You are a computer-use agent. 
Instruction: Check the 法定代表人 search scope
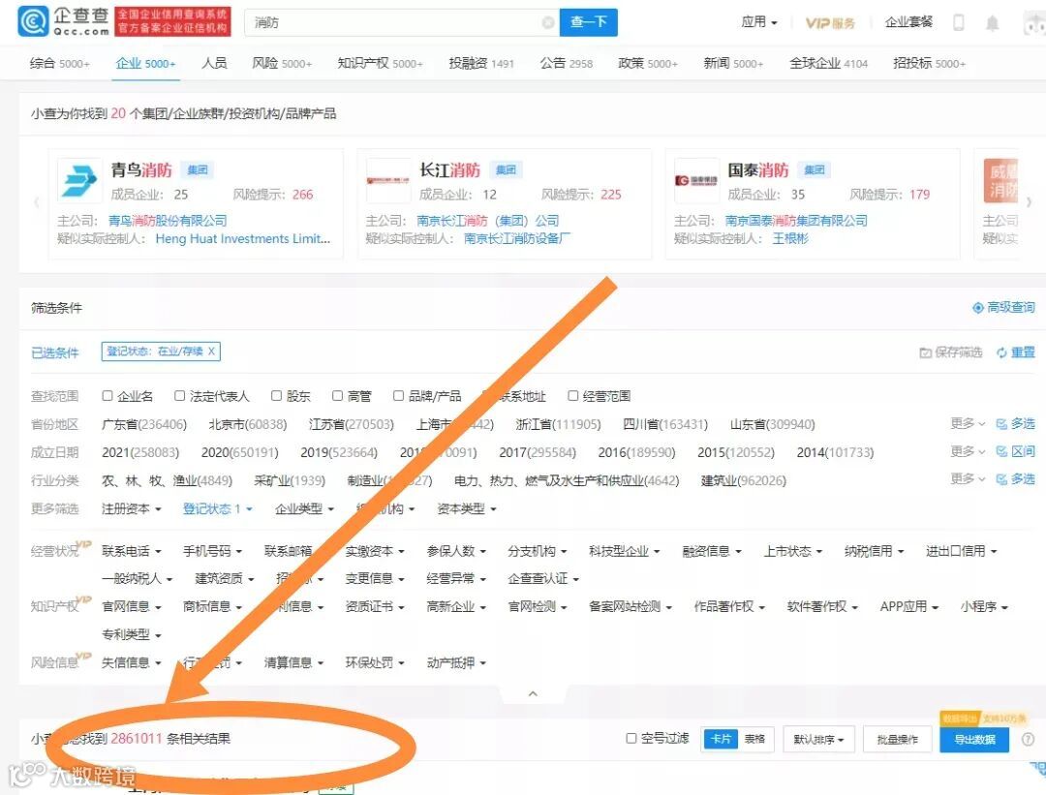[179, 395]
